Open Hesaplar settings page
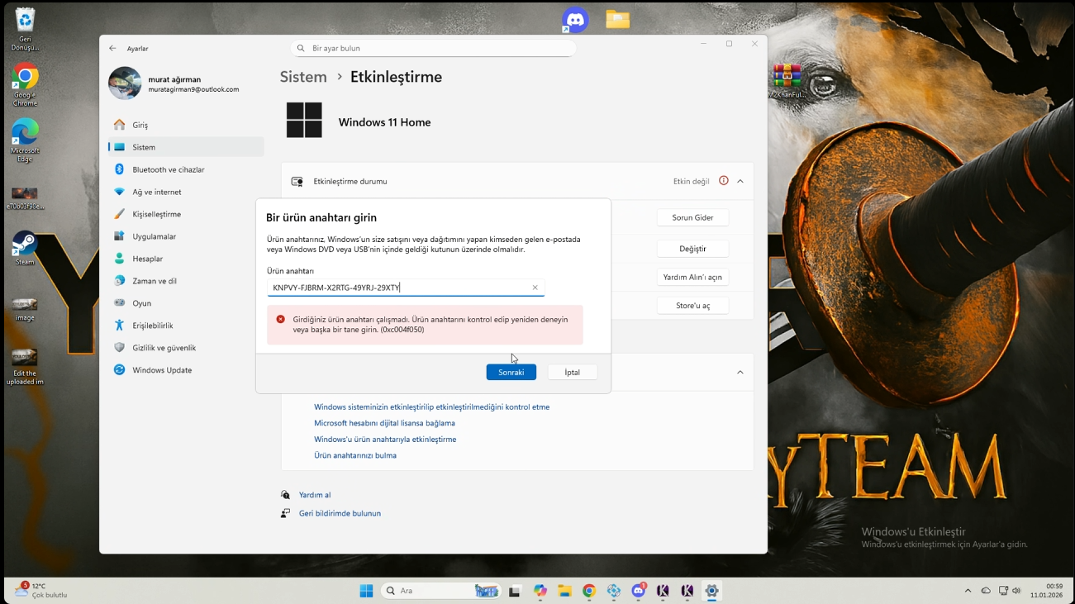 click(x=186, y=259)
